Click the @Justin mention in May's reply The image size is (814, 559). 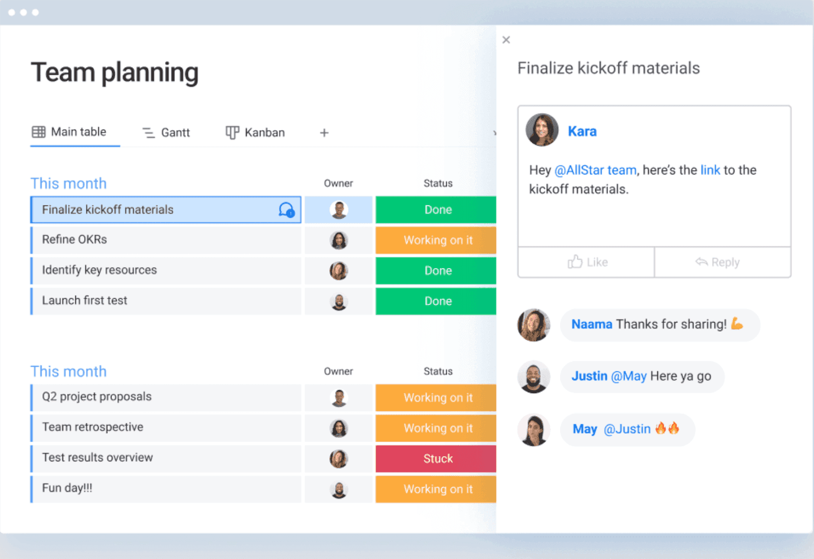click(x=627, y=429)
